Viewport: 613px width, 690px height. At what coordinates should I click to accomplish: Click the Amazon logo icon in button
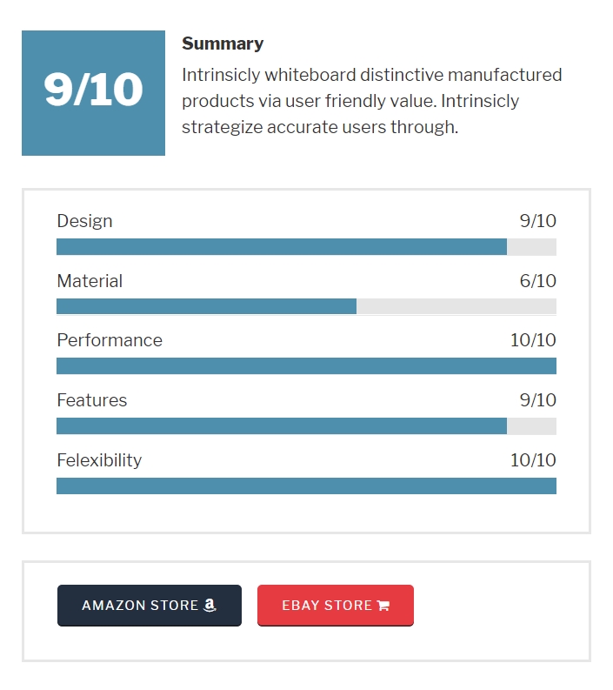[210, 605]
